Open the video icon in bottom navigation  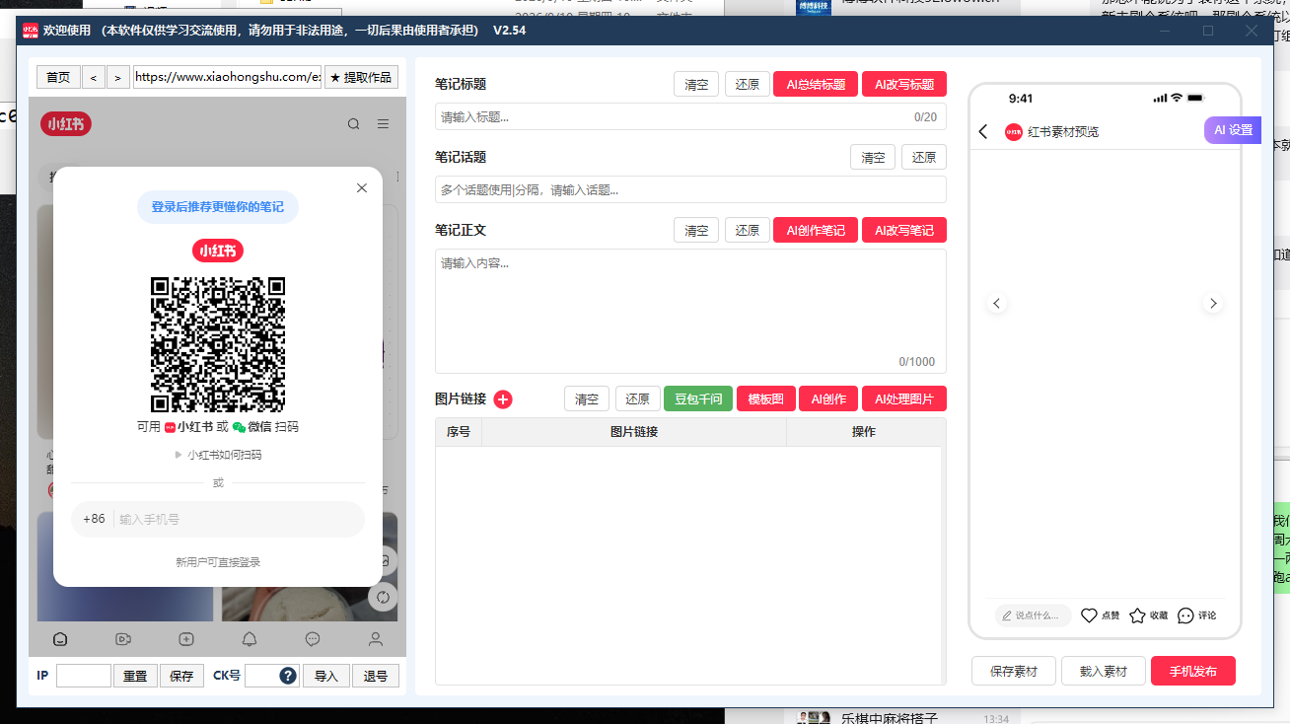click(x=123, y=639)
